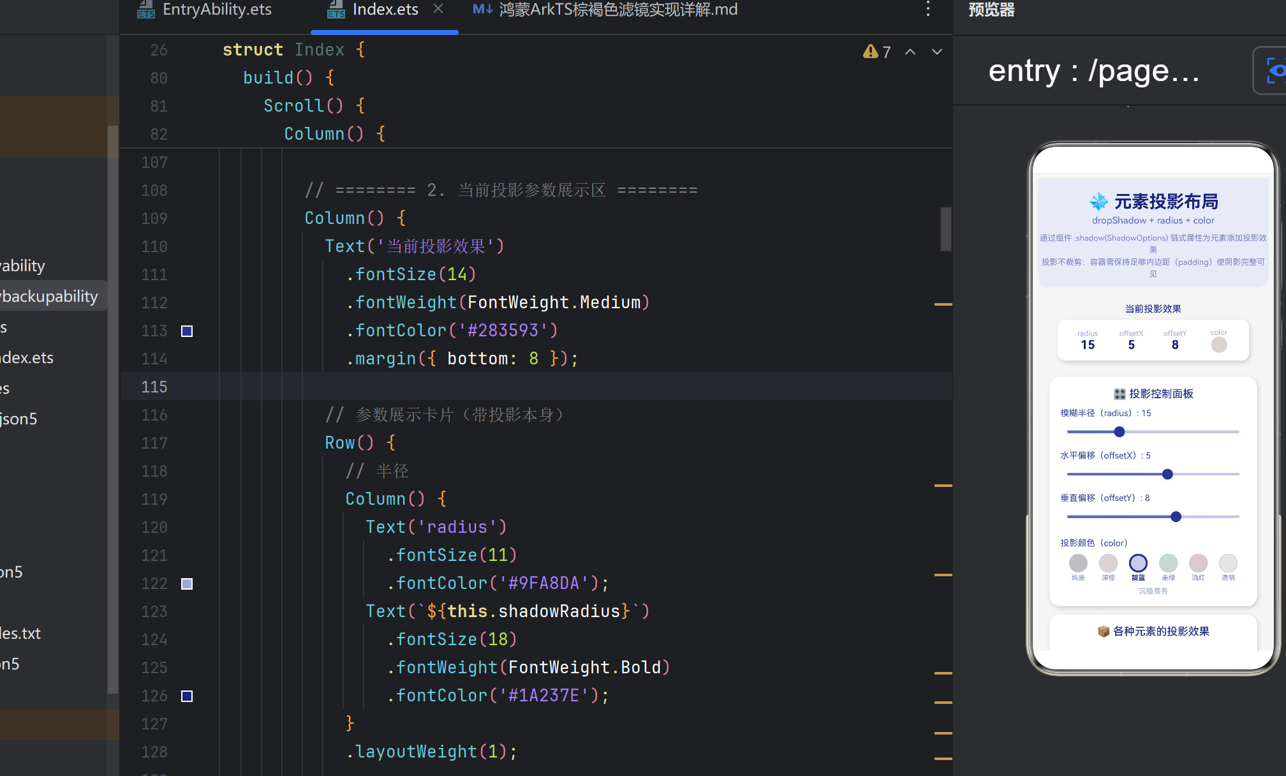The image size is (1286, 776).
Task: Click .fontWeight(FontWeight.Bold) on line 125
Action: (528, 668)
